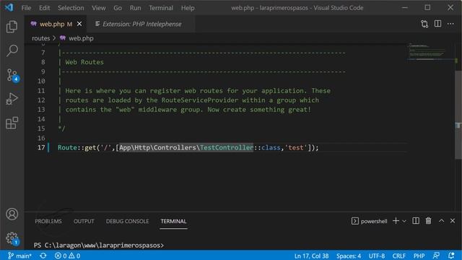Click line number 8 in gutter
This screenshot has width=462, height=260.
[43, 62]
